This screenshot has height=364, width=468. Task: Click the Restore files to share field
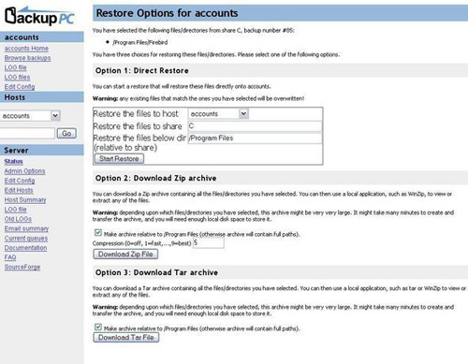pos(255,126)
